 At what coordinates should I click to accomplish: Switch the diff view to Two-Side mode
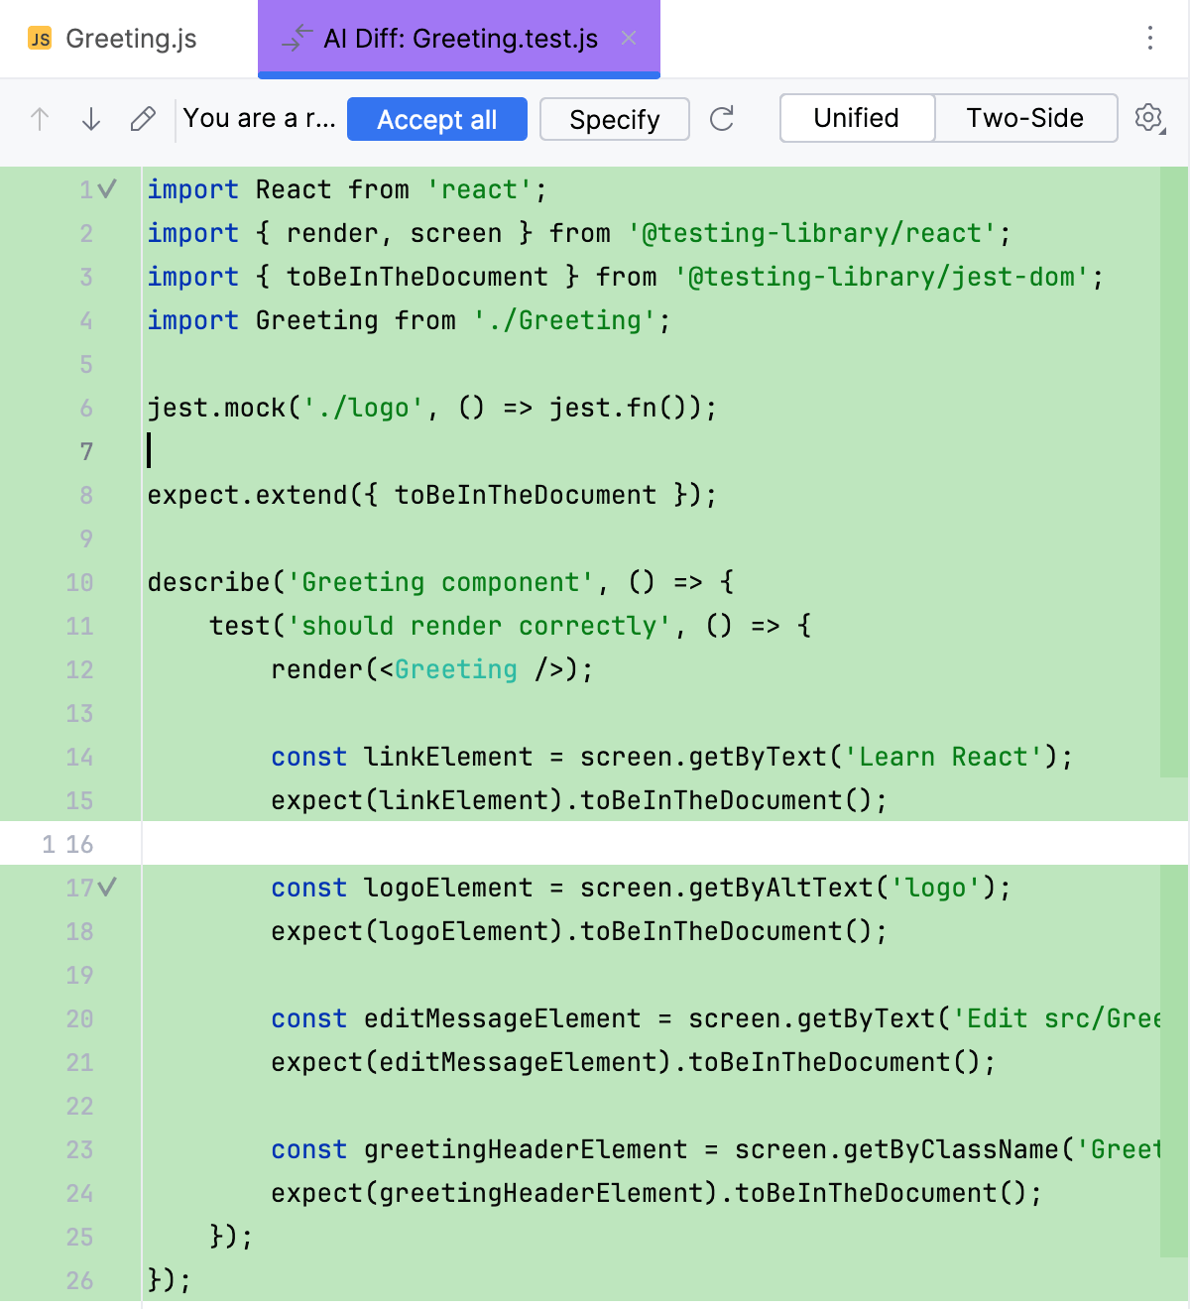tap(1025, 118)
